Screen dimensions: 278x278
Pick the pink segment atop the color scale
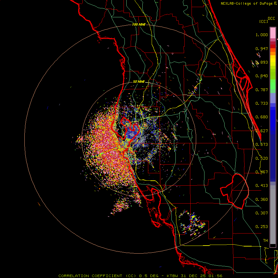tap(273, 33)
